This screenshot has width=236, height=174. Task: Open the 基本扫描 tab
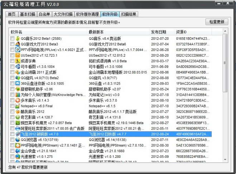(x=28, y=14)
